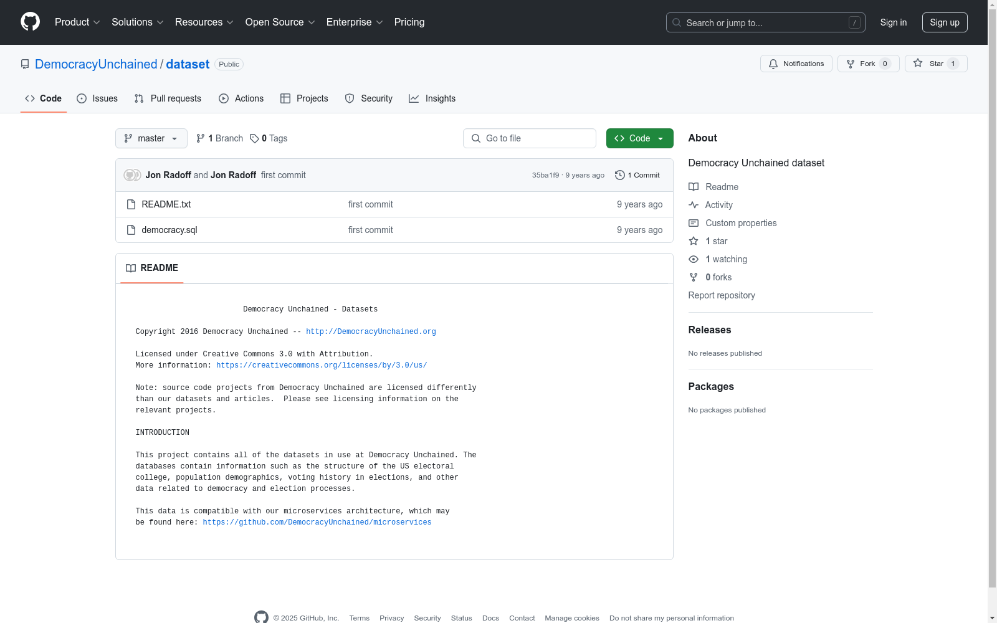Click the Contact footer link
Screen dimensions: 997x623
pos(522,618)
